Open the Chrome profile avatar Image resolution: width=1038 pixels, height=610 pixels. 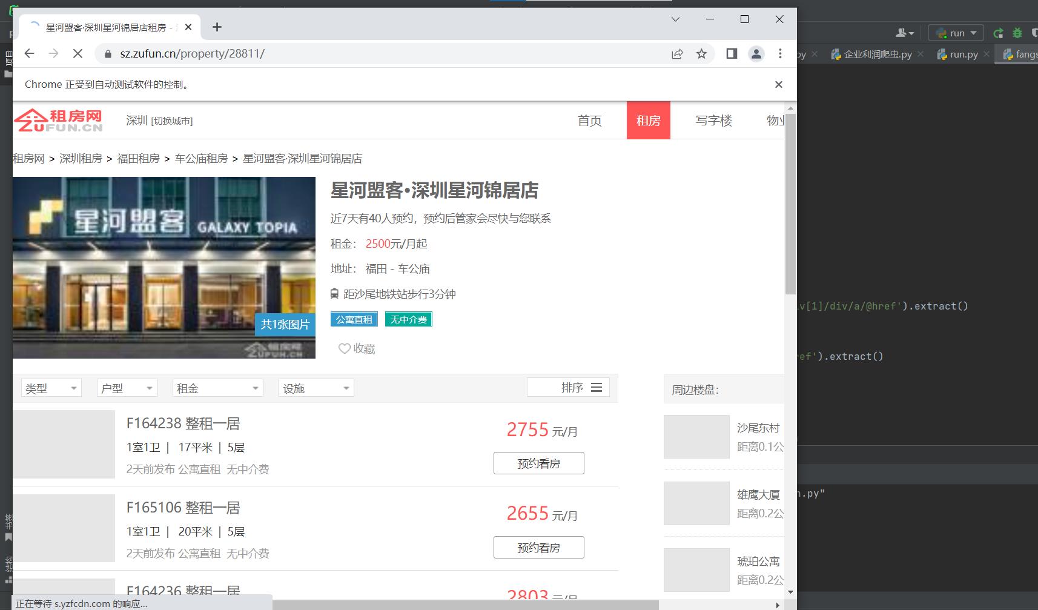point(756,54)
